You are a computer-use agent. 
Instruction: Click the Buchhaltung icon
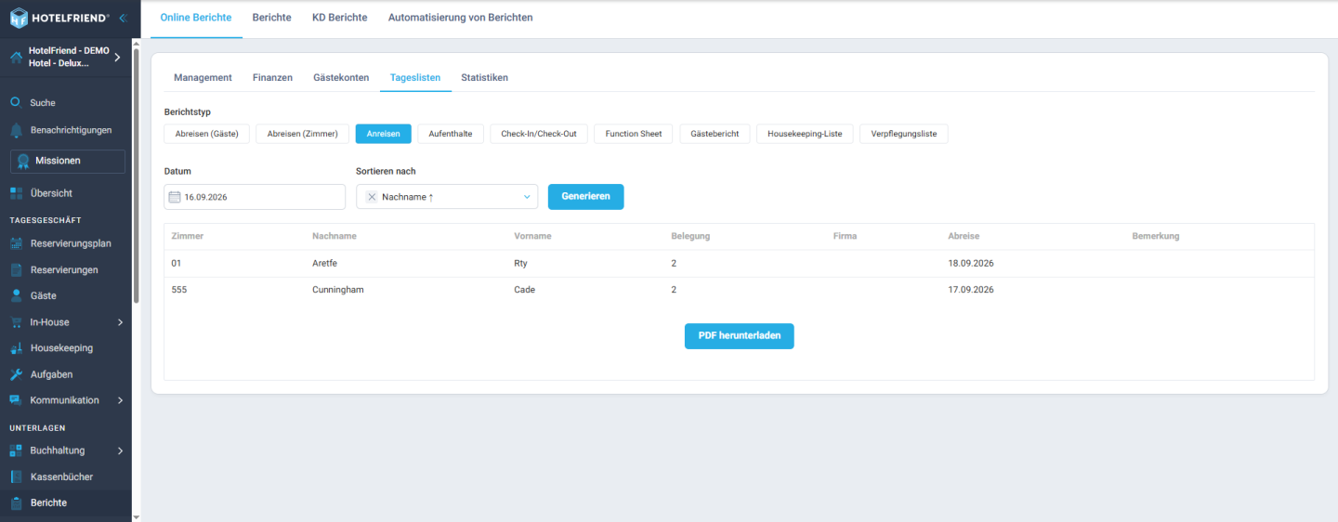point(16,450)
